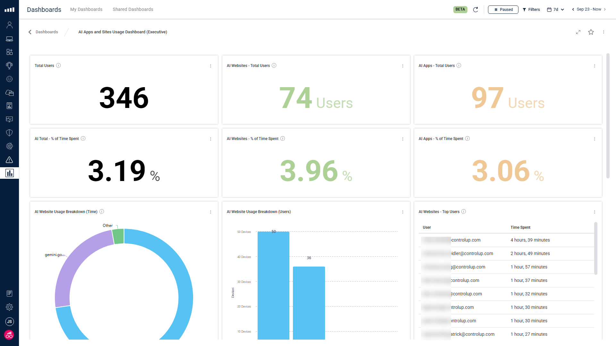Click the info icon next to Total Users
The width and height of the screenshot is (616, 346).
pyautogui.click(x=58, y=65)
